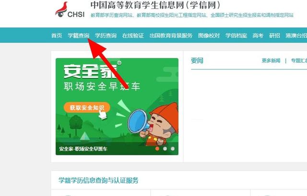
Task: Switch to the third carousel slide dot
Action: [173, 149]
